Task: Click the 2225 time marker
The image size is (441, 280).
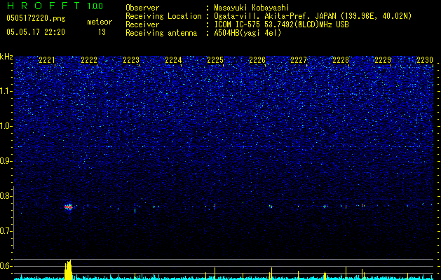Action: [215, 59]
